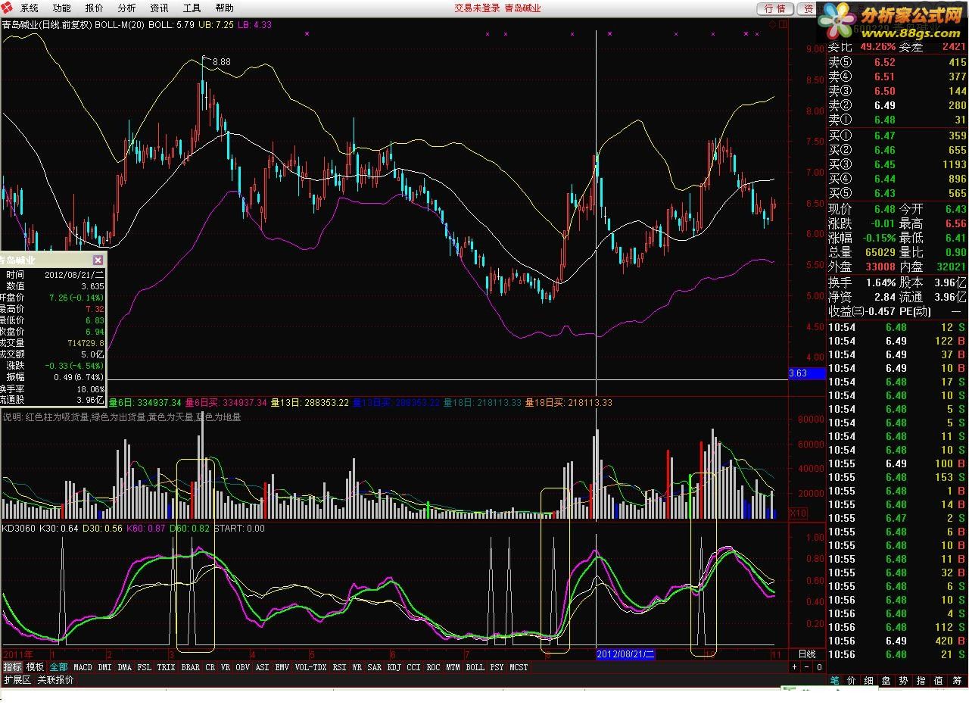Open the 资讯 menu
This screenshot has height=727, width=969.
point(160,8)
